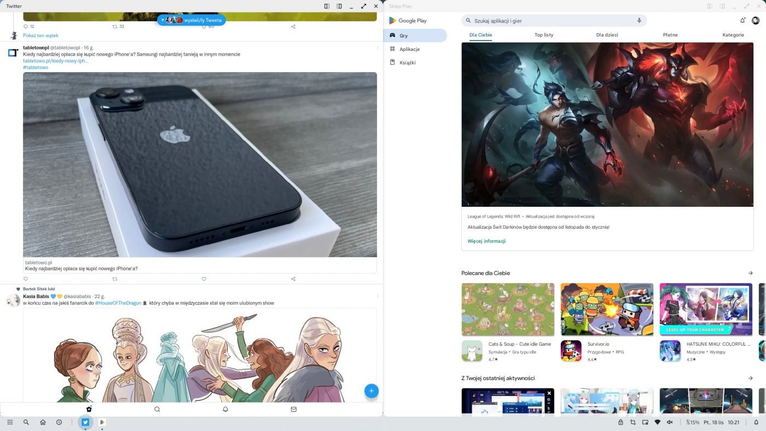Open Twitter notifications bell

225,409
